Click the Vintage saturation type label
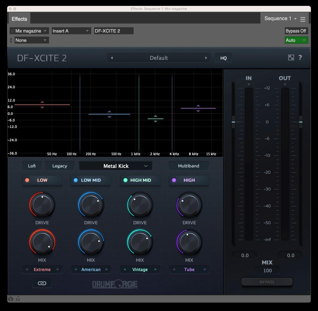Screen dimensions: 318x311 (140, 269)
